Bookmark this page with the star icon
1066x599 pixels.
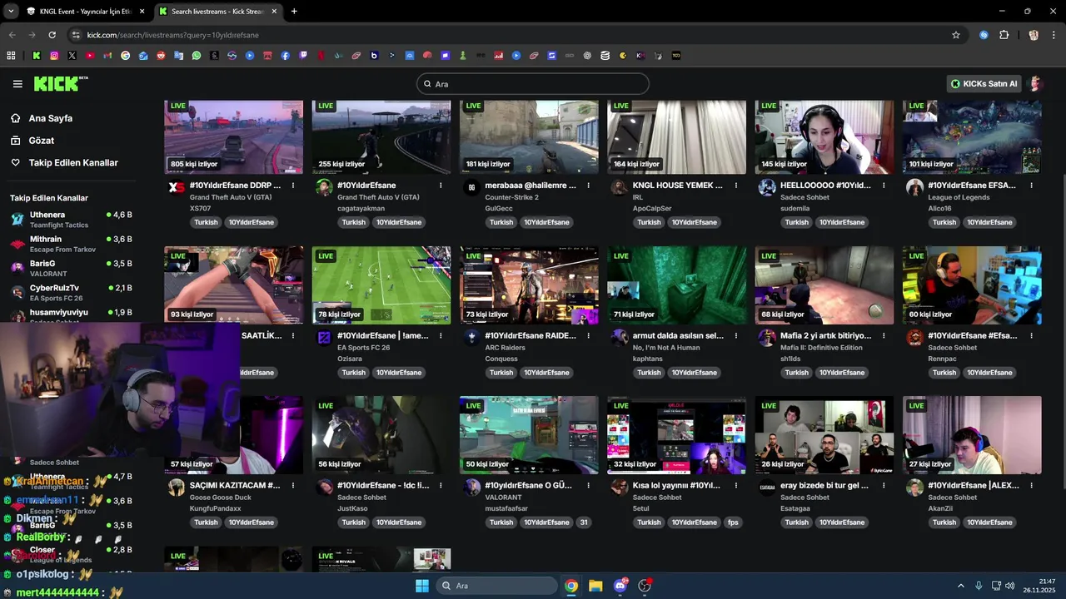pyautogui.click(x=956, y=35)
